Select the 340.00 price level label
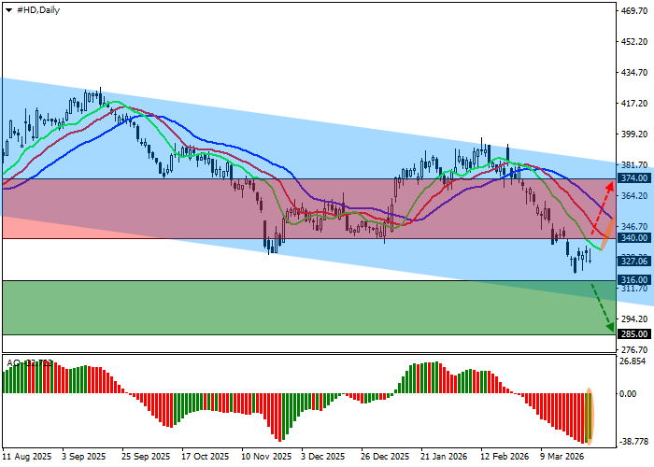Screen dimensions: 654x467 point(633,238)
